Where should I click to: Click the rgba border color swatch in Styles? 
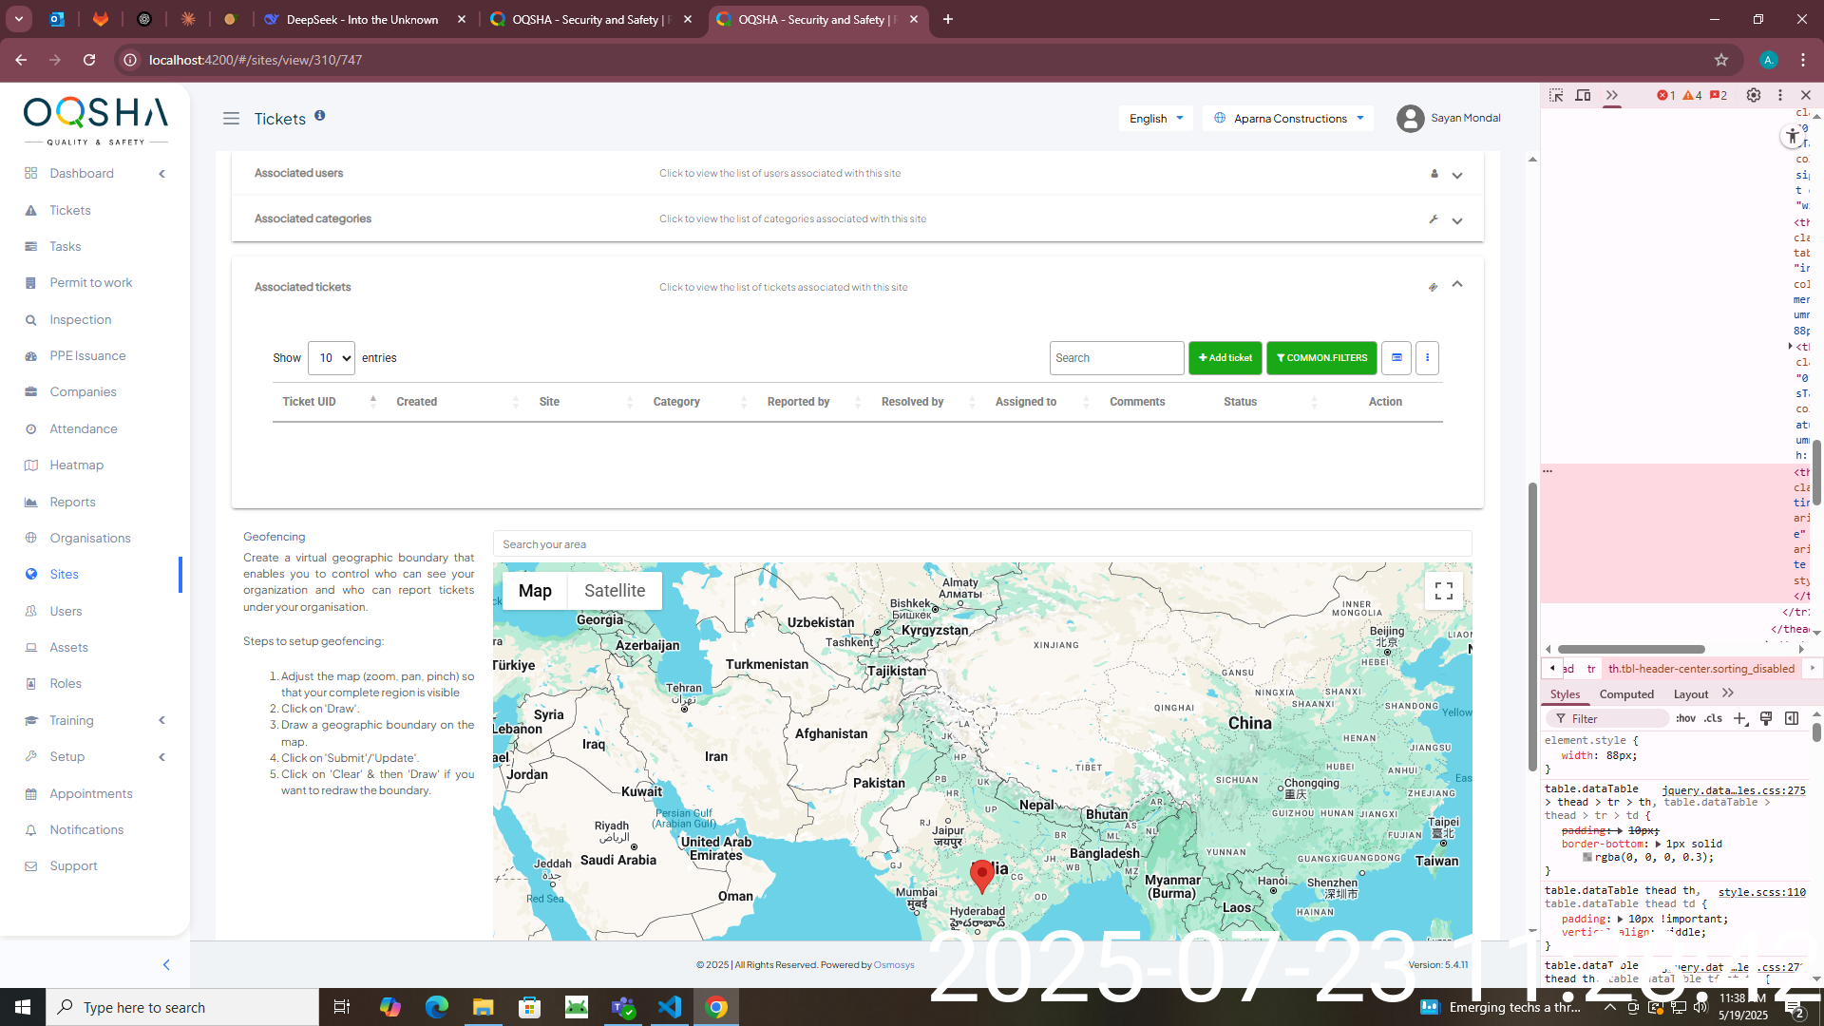(x=1587, y=858)
